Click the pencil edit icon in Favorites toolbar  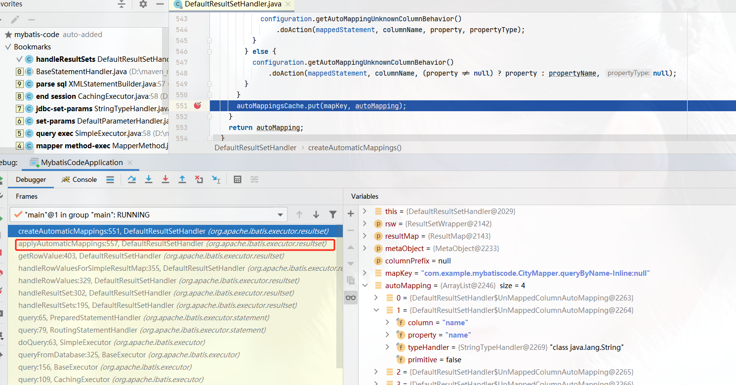pyautogui.click(x=15, y=20)
